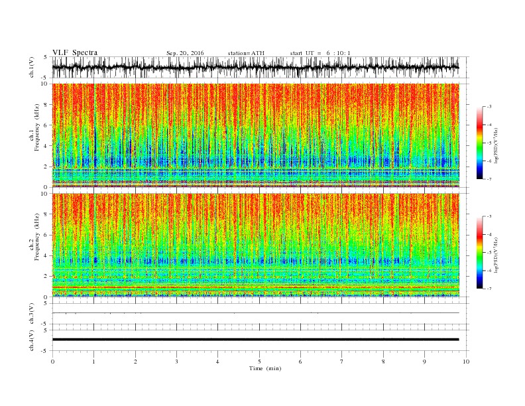This screenshot has width=525, height=406.
Task: Click the "-6" tick on the ch.2 color bar
Action: click(x=489, y=271)
